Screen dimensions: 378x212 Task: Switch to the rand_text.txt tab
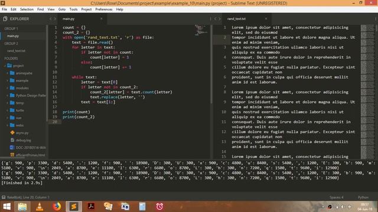pos(246,19)
